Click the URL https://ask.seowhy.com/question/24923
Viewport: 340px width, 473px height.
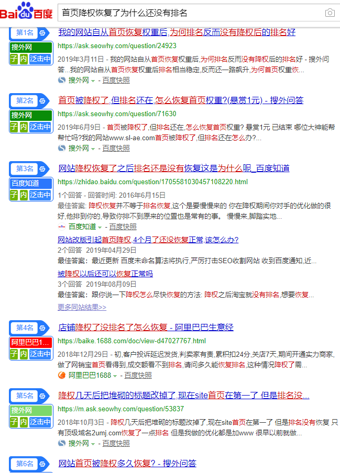point(117,46)
